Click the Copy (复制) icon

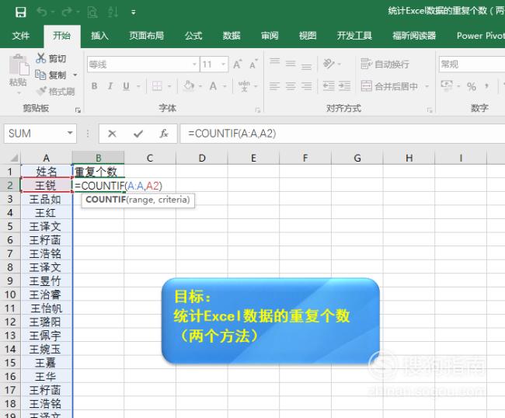point(40,75)
